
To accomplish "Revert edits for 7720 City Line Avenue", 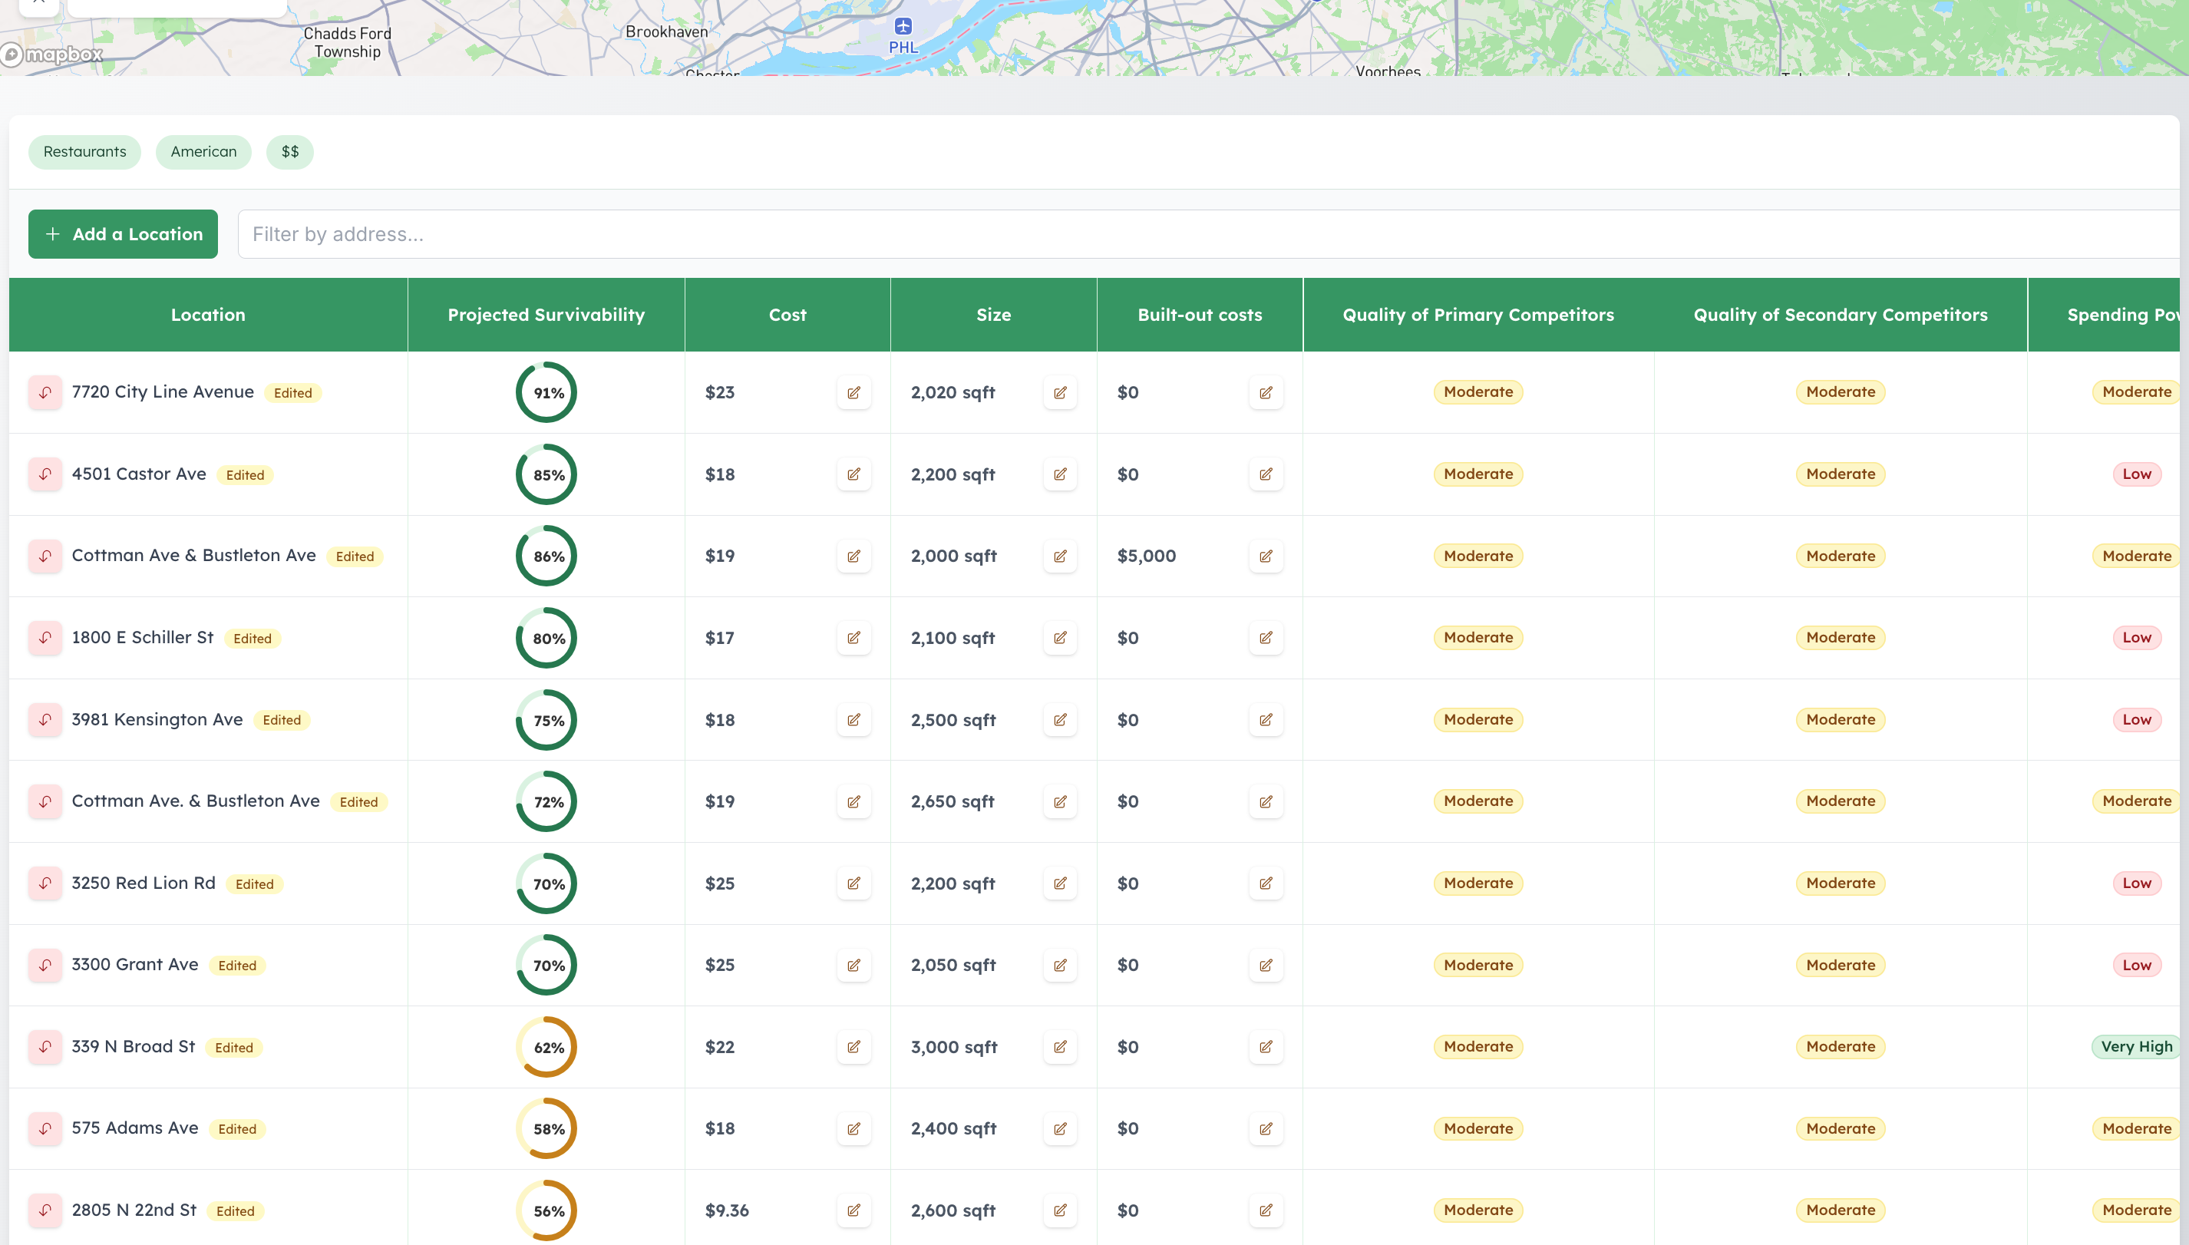I will 45,392.
